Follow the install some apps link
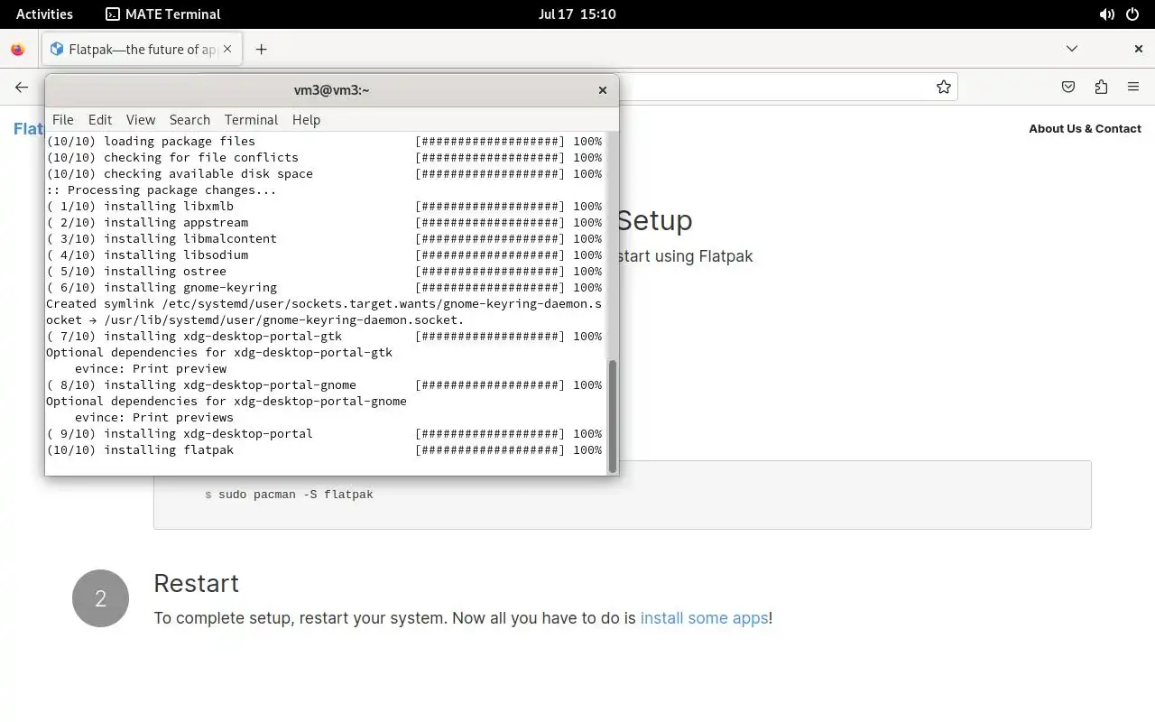Viewport: 1155px width, 722px height. click(704, 618)
